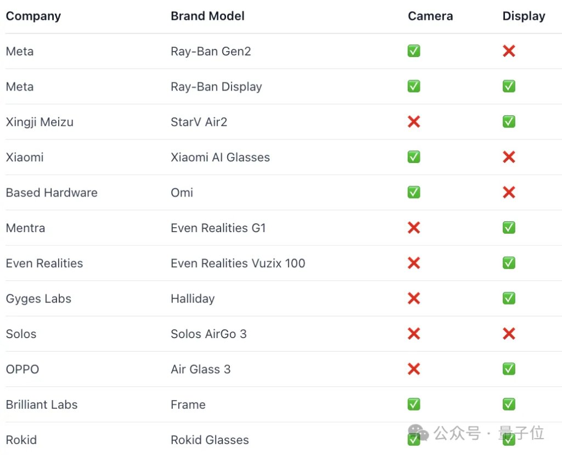Click the red Camera cross for Halliday

[x=414, y=299]
